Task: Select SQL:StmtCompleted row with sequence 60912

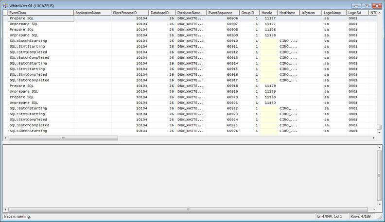Action: pyautogui.click(x=190, y=52)
